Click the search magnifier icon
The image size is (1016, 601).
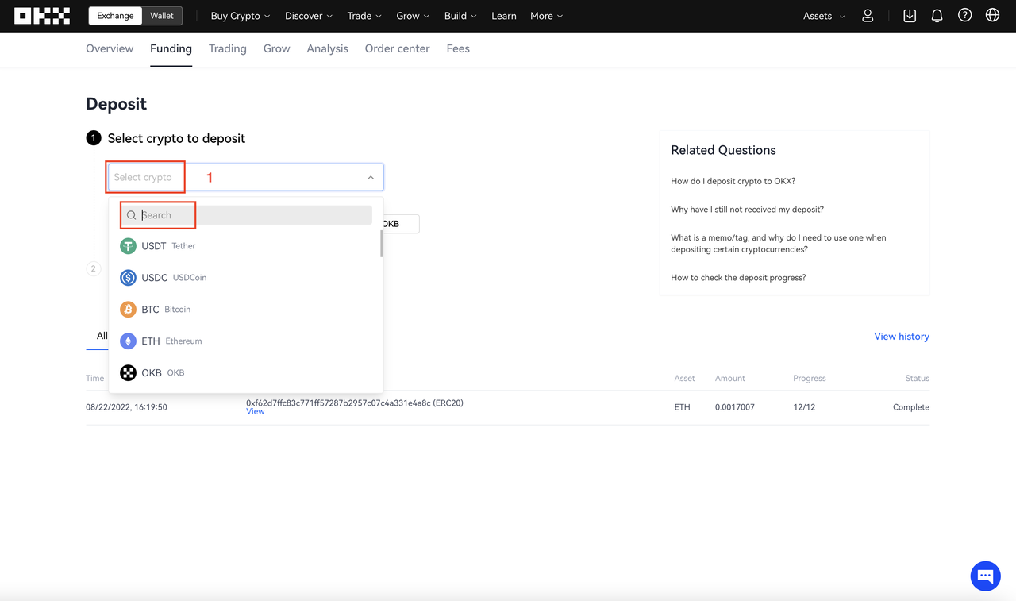point(132,215)
